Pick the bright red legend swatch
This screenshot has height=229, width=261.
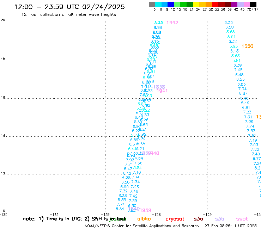coord(215,4)
